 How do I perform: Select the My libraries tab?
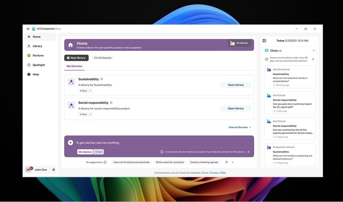(74, 66)
